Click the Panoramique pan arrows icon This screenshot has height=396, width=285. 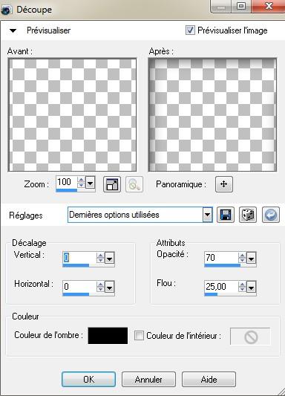click(x=224, y=184)
